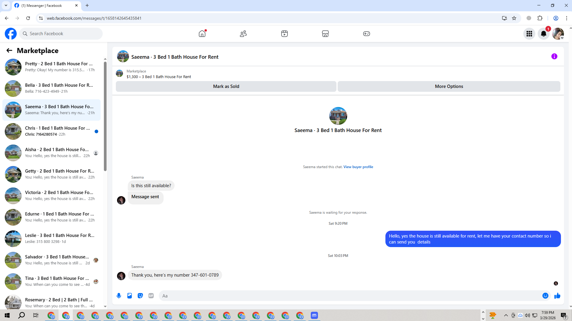Focus the message text box

350,296
